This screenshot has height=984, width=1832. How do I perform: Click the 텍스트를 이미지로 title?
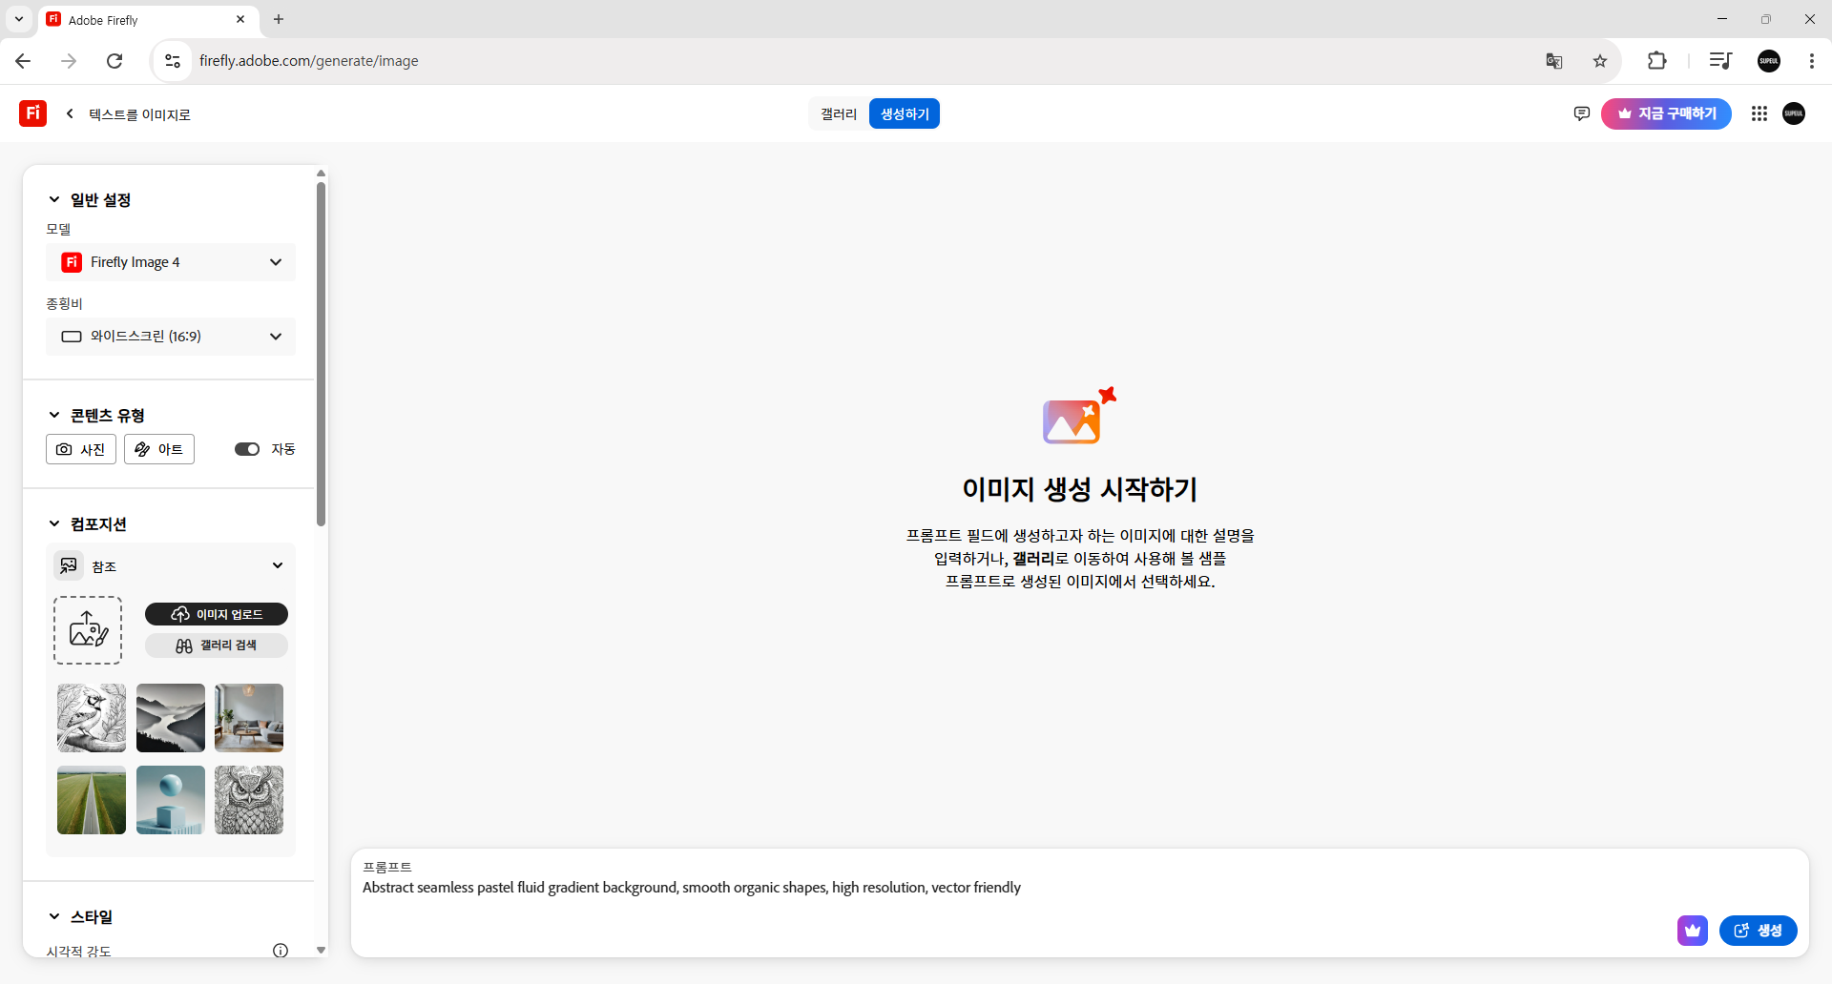139,114
